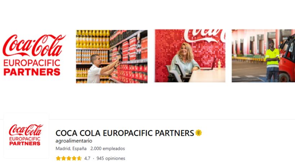Click the Madrid, España location text
The image size is (295, 166).
tap(71, 148)
